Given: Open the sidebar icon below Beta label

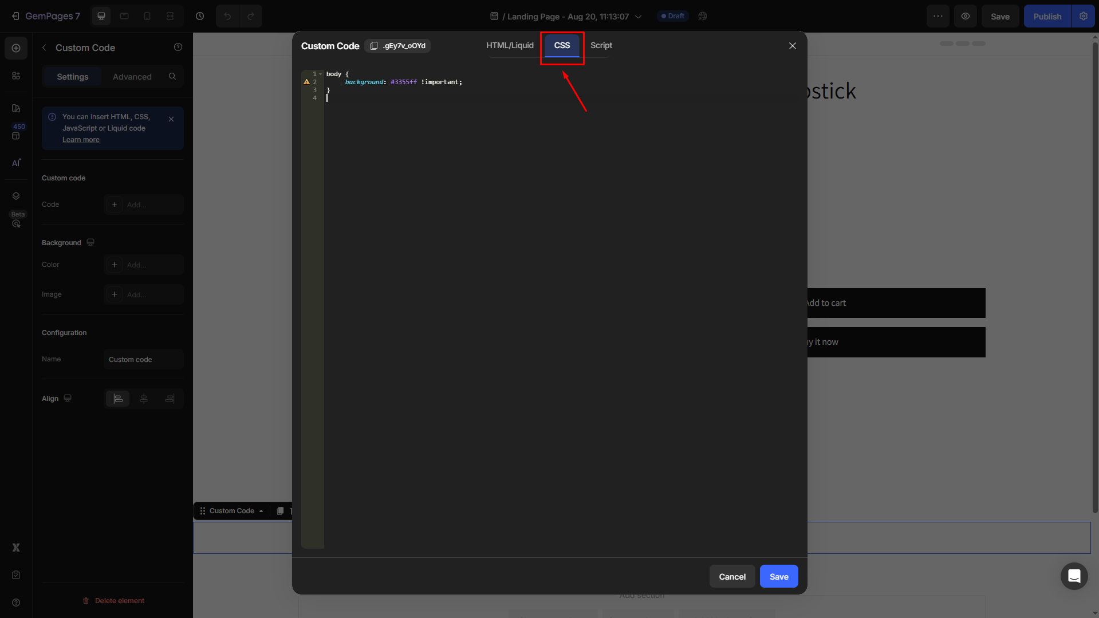Looking at the screenshot, I should pyautogui.click(x=16, y=225).
